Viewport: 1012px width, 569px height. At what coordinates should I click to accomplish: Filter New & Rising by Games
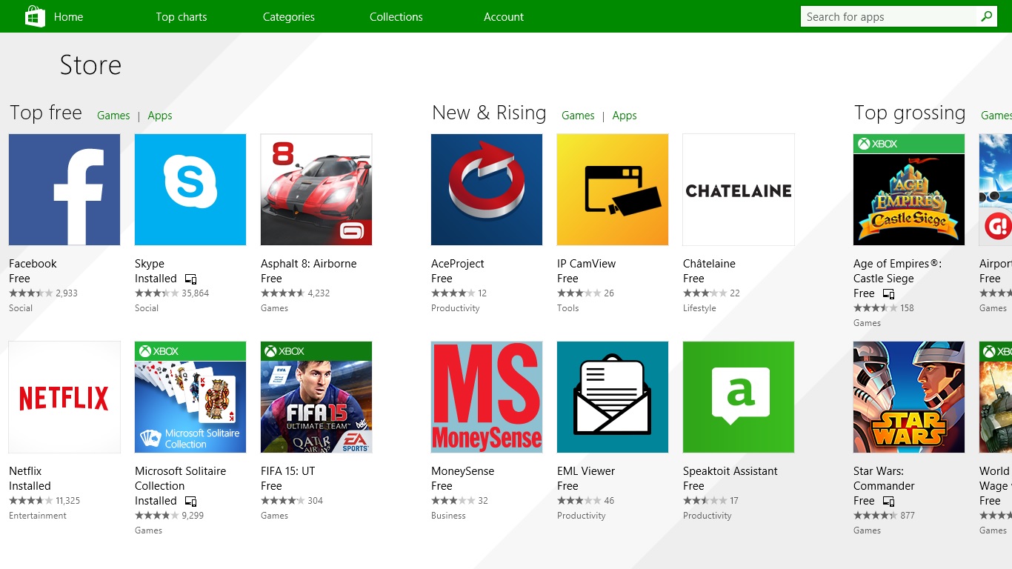[x=578, y=116]
